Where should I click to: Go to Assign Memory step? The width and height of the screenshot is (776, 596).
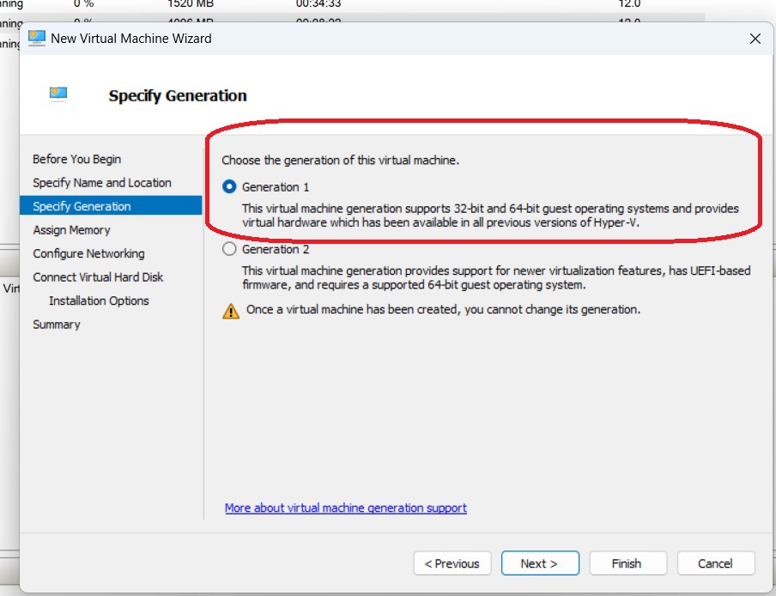(x=72, y=230)
